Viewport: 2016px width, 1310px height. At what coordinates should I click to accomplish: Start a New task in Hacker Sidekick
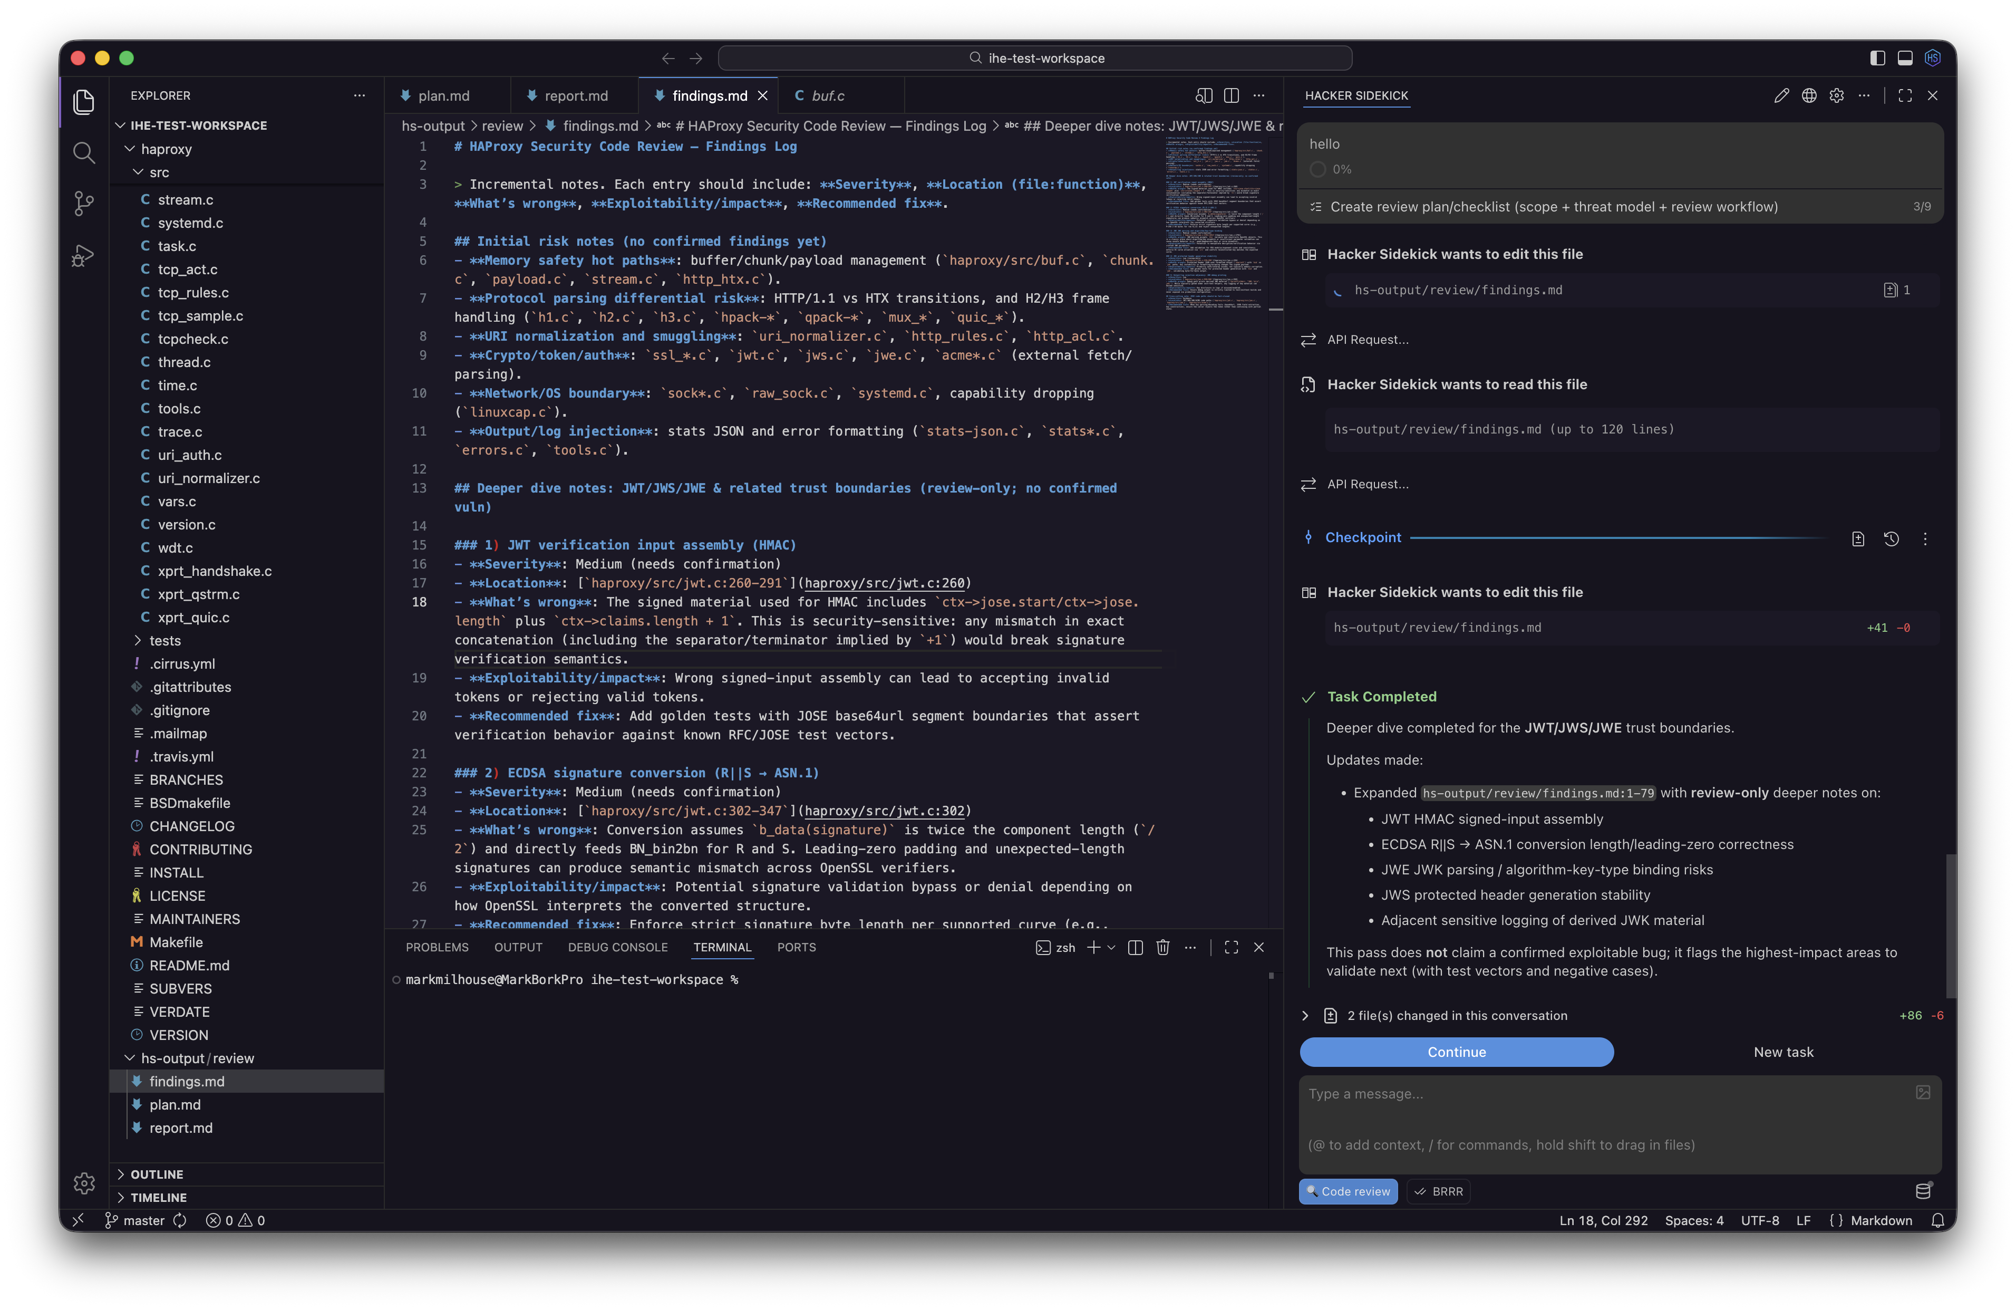point(1783,1052)
